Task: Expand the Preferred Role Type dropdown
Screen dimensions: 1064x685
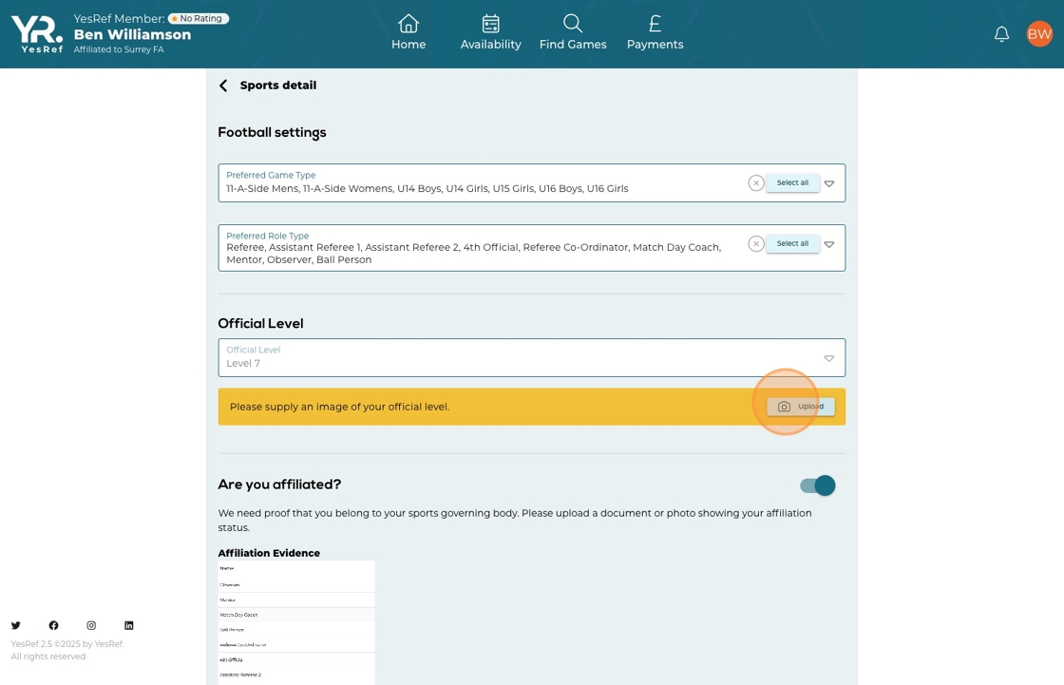Action: pyautogui.click(x=829, y=244)
